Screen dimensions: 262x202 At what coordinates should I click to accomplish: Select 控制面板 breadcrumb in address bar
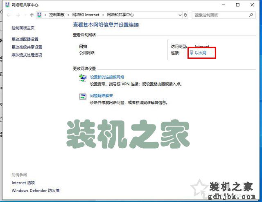pyautogui.click(x=57, y=15)
